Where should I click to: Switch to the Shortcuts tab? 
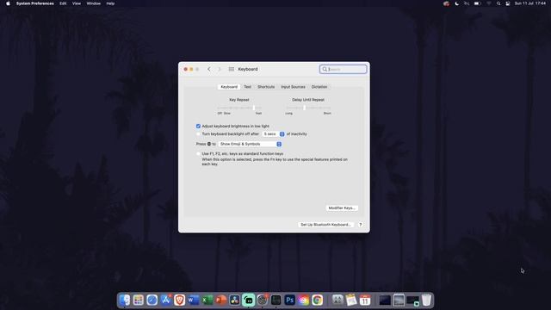266,87
